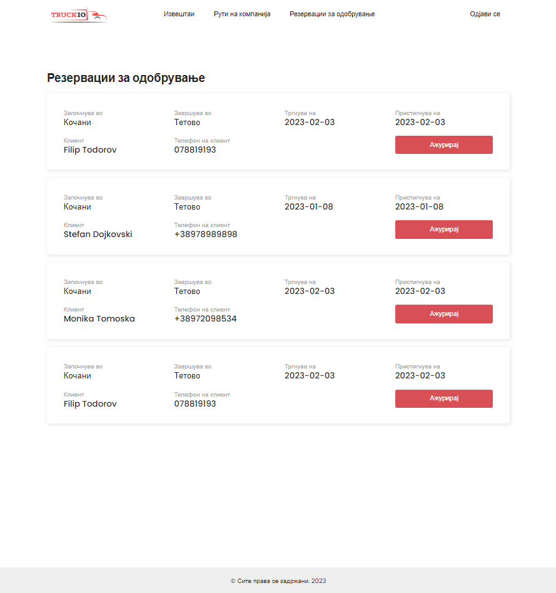The image size is (556, 593).
Task: Click Тетово in Monika Tomoska's reservation
Action: tap(187, 291)
